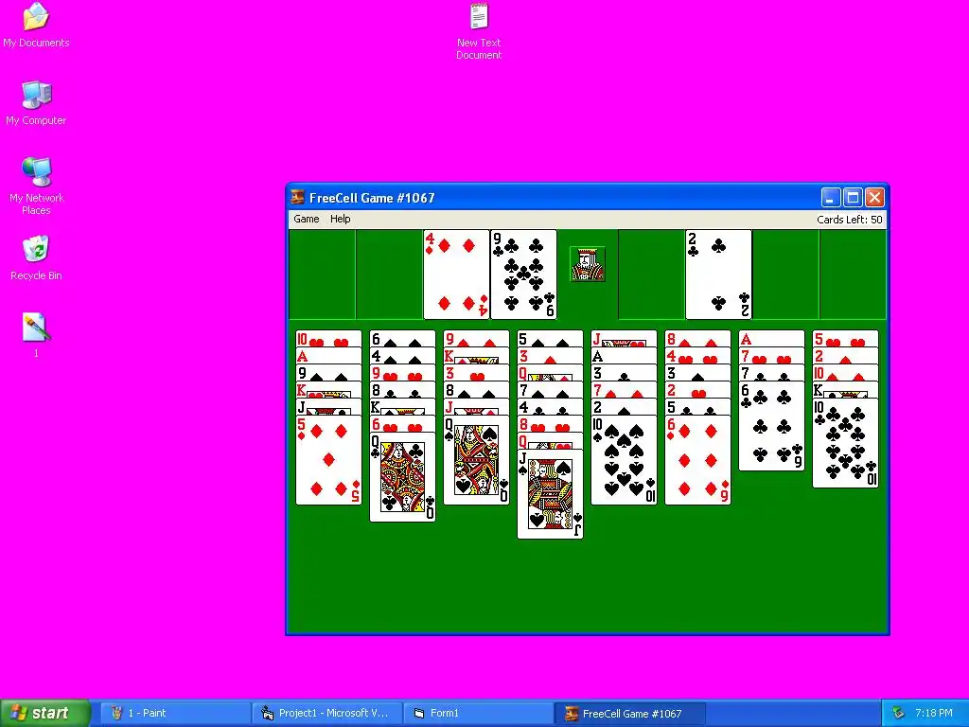Select the 9 of clubs in the free cell
Image resolution: width=969 pixels, height=727 pixels.
pos(523,275)
